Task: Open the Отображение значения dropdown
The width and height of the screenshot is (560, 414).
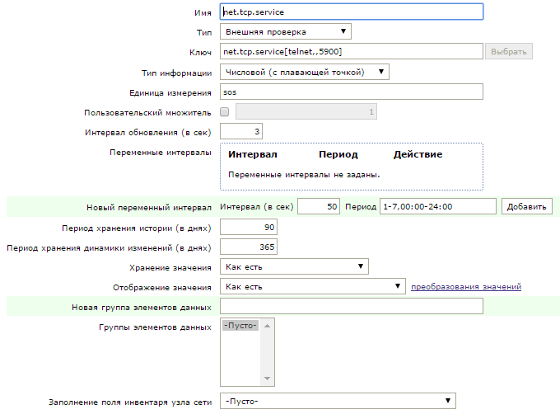Action: pos(312,287)
